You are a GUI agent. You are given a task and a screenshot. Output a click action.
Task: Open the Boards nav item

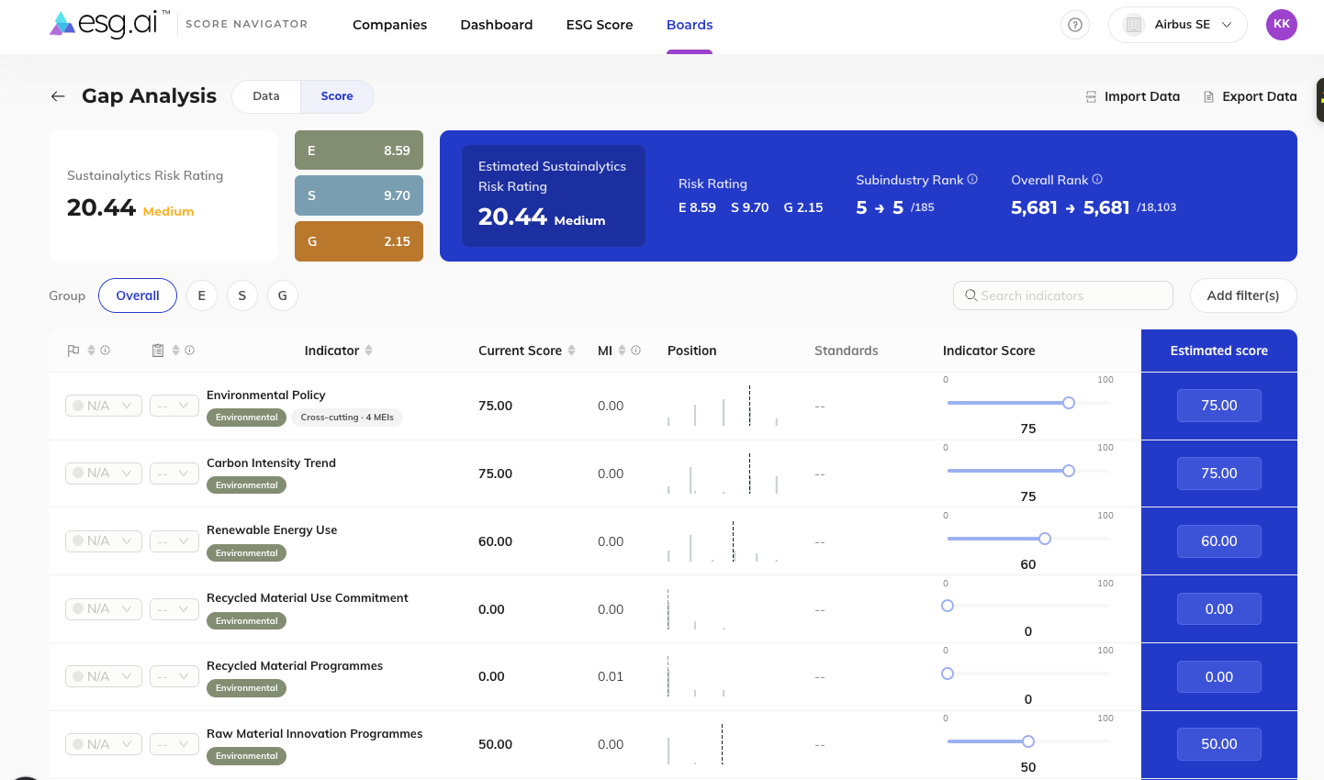tap(690, 25)
